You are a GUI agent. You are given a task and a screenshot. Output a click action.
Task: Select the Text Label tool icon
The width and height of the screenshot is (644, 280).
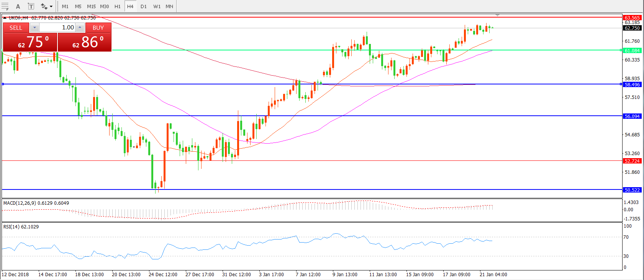tap(31, 6)
